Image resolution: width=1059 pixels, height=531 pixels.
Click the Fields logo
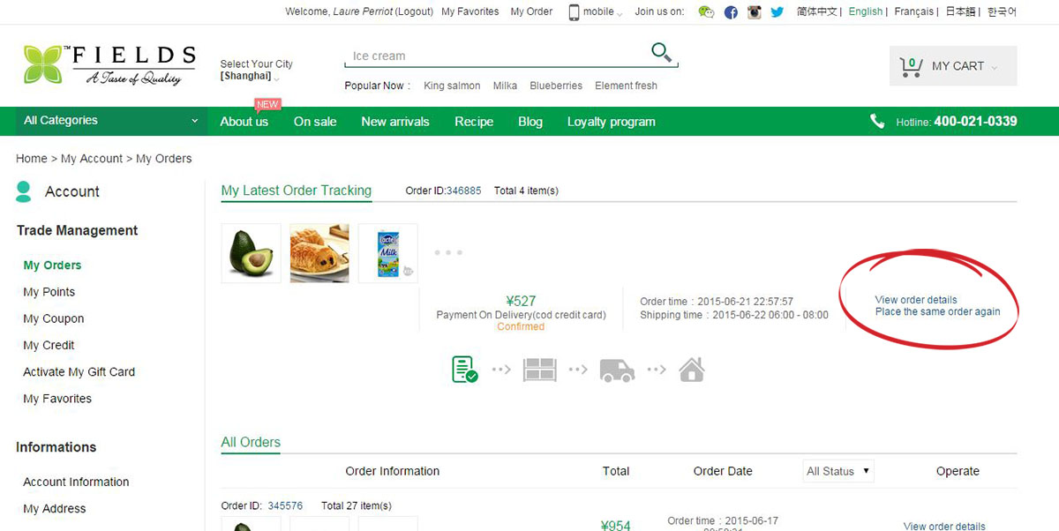click(x=109, y=65)
